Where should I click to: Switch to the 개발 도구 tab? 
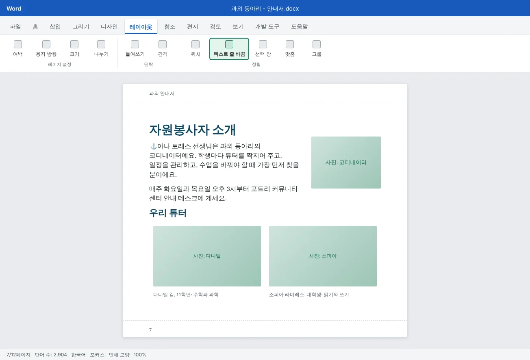point(267,27)
